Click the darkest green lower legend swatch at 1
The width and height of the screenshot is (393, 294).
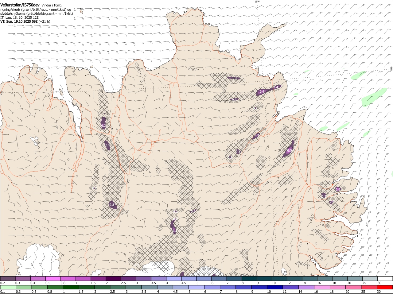coord(71,288)
